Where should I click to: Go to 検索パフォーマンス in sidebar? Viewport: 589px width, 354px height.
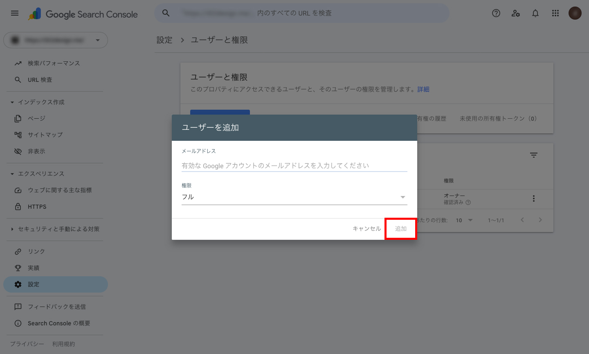(54, 63)
